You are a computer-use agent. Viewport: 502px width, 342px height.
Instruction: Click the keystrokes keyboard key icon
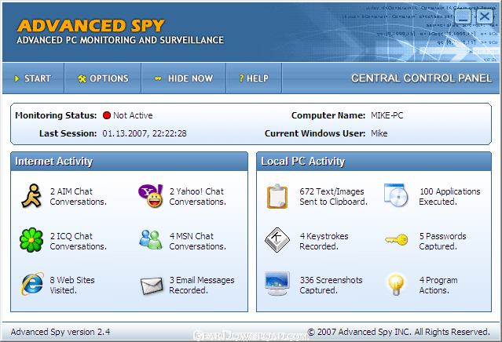click(277, 240)
